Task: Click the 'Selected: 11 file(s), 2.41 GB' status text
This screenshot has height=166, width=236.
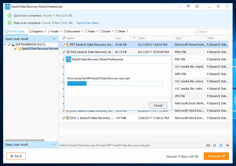Action: [x=182, y=156]
